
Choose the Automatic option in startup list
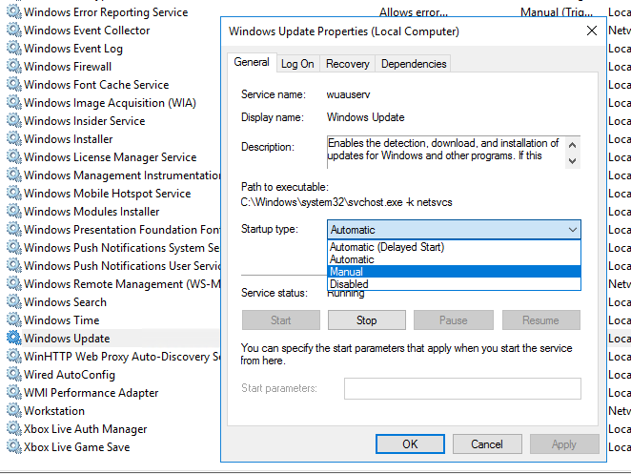pyautogui.click(x=454, y=259)
